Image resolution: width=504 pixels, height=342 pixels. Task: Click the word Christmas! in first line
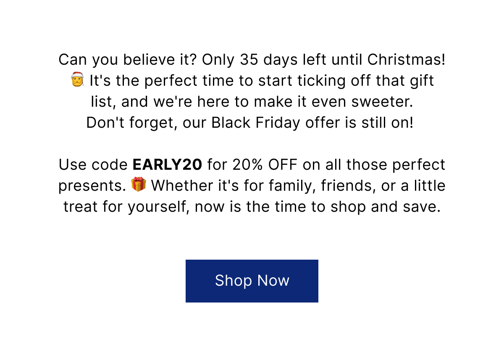[406, 60]
